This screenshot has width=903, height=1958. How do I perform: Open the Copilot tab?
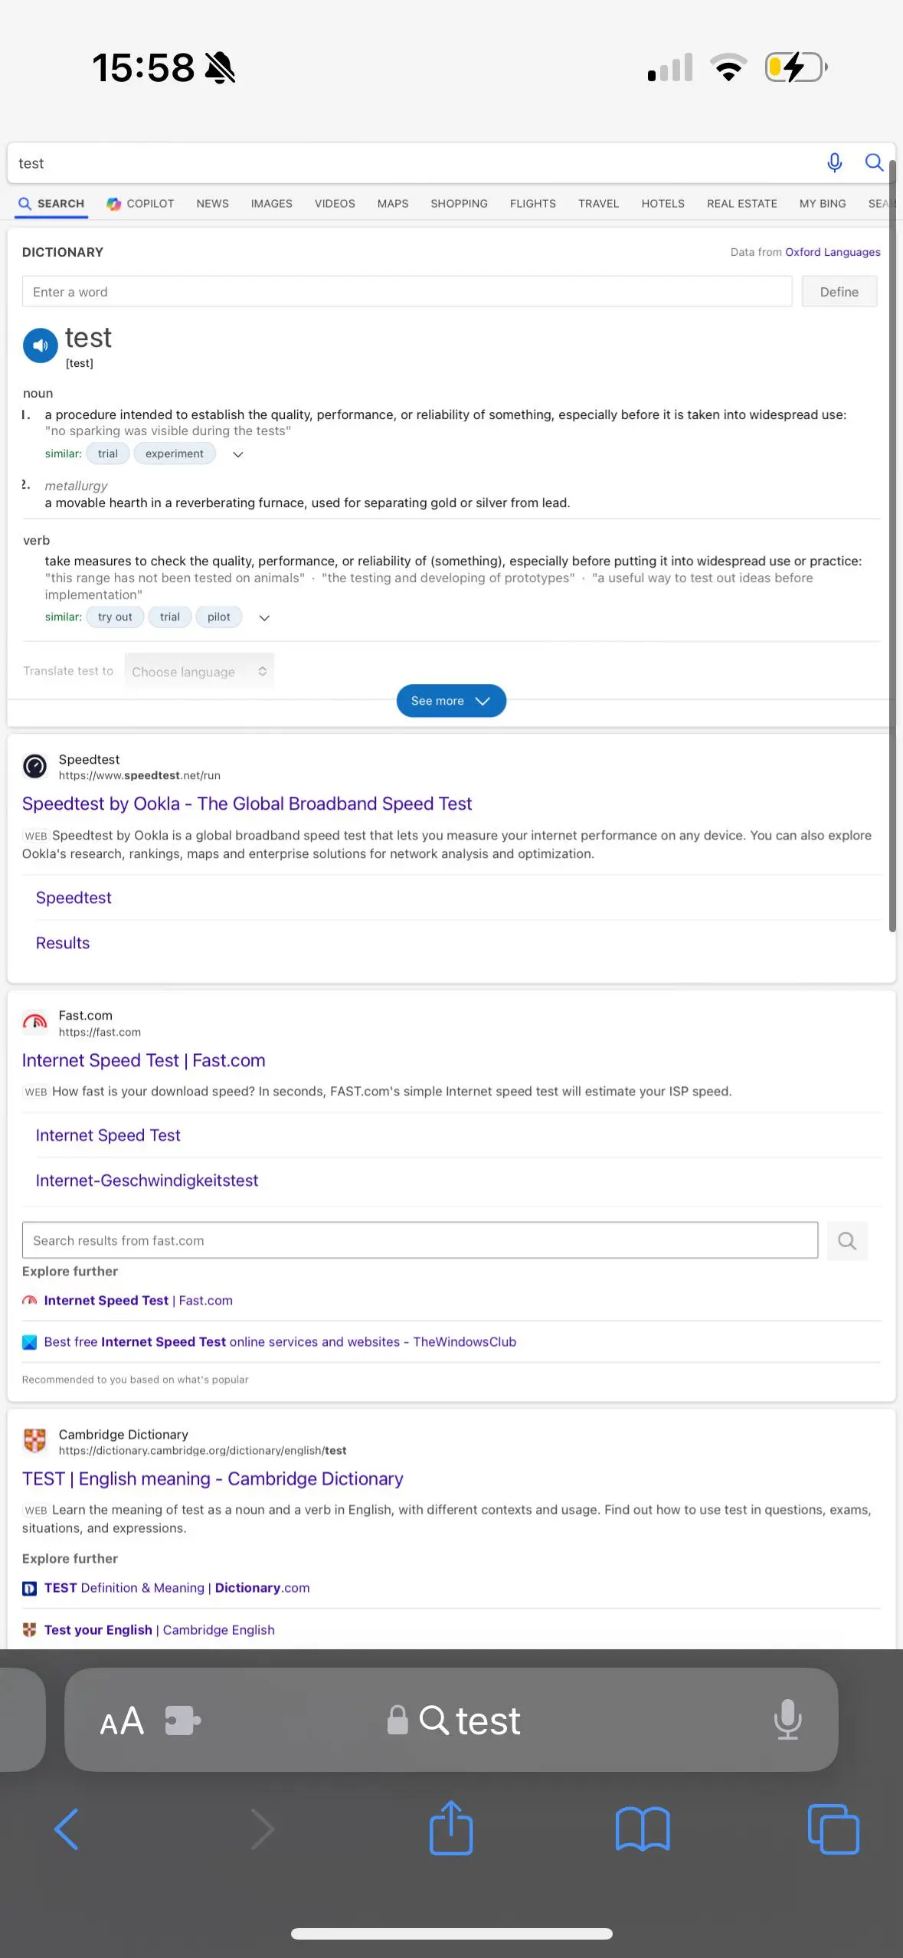[x=141, y=204]
